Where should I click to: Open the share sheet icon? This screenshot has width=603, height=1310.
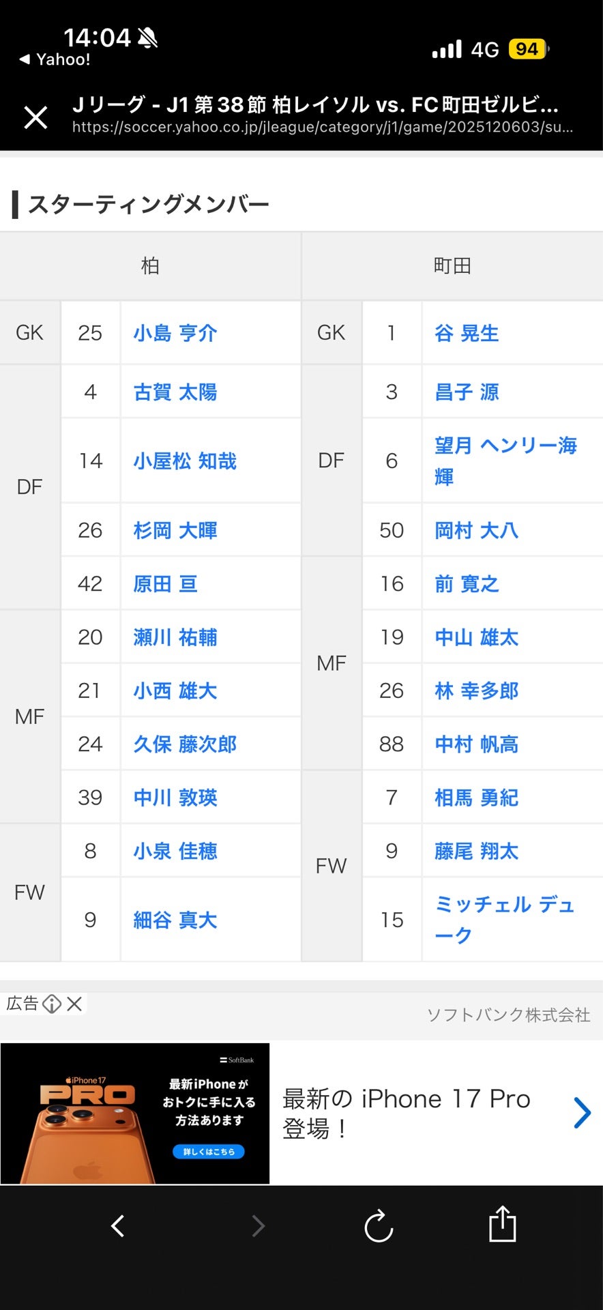coord(502,1224)
